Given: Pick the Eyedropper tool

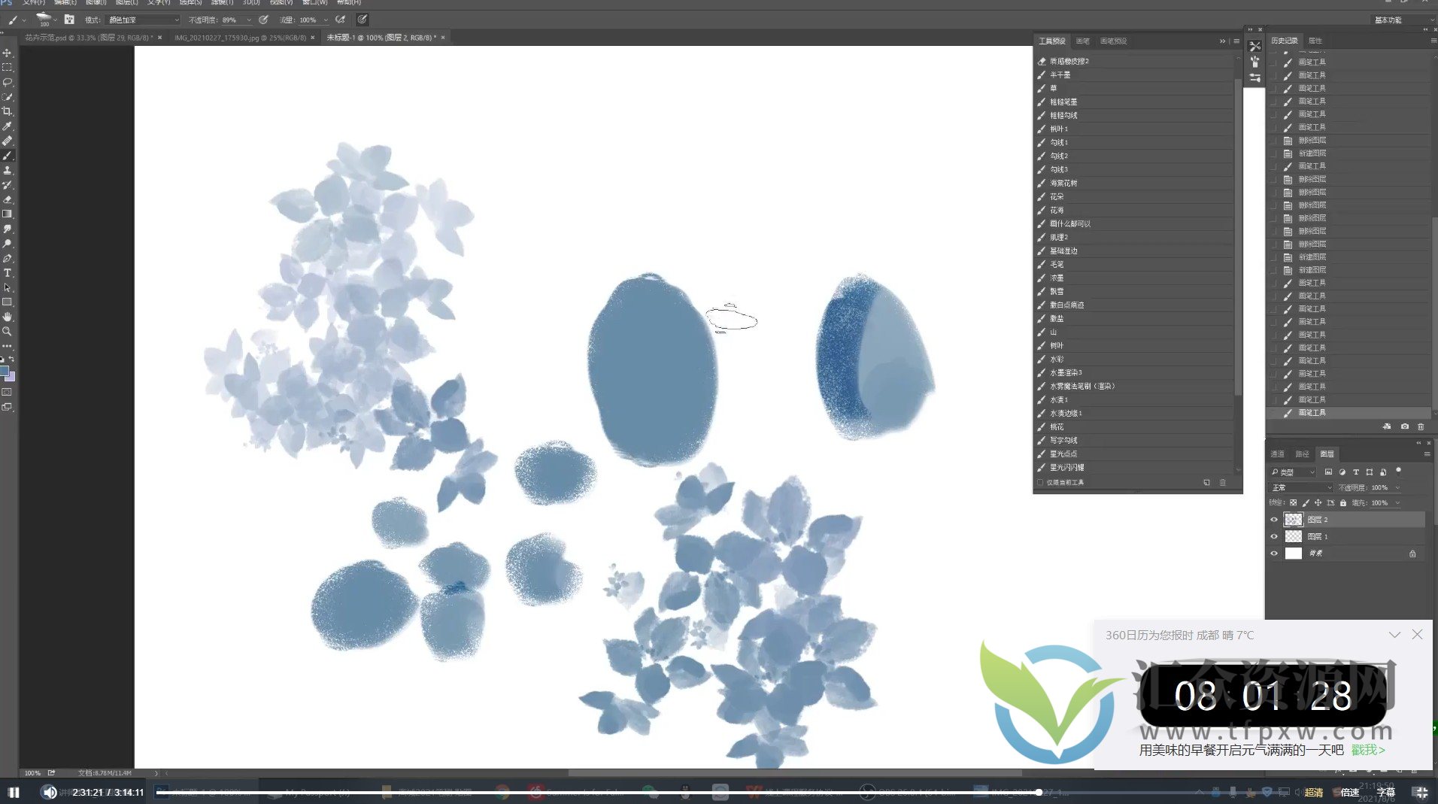Looking at the screenshot, I should tap(8, 126).
